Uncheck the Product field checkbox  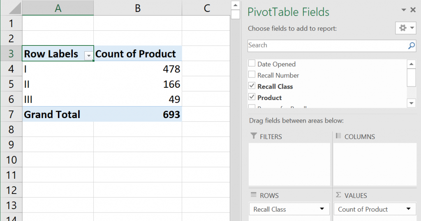point(252,97)
